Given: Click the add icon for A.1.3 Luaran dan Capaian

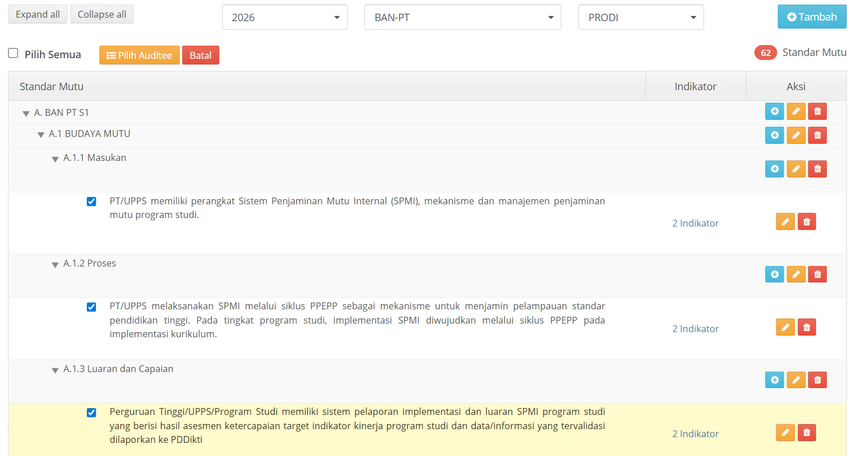Looking at the screenshot, I should pos(774,380).
